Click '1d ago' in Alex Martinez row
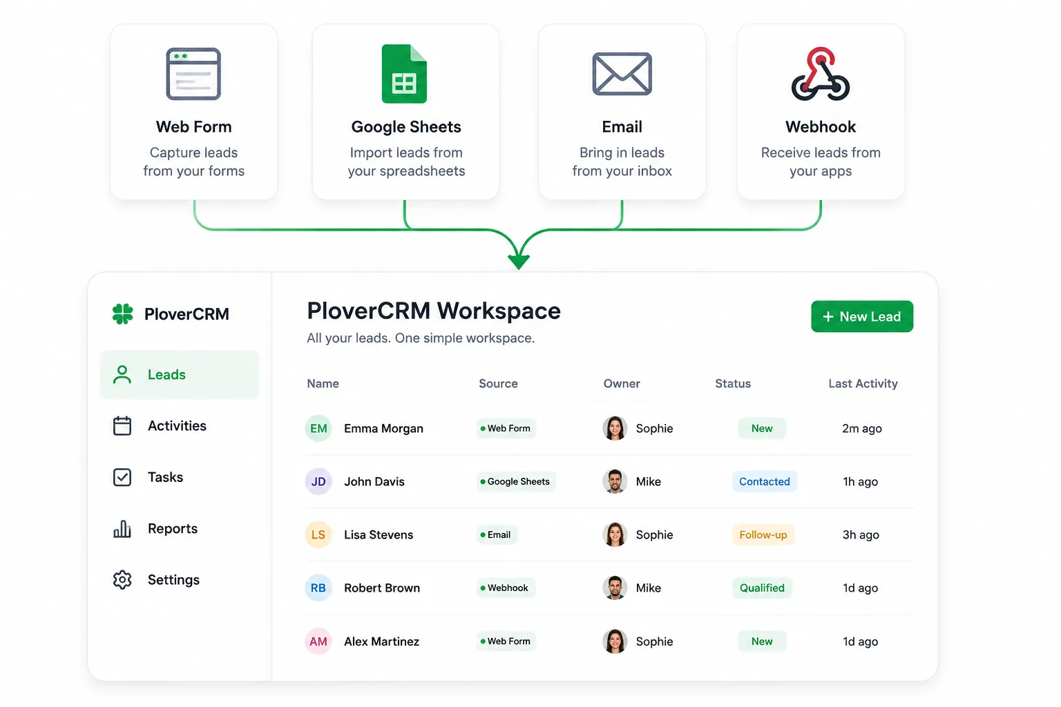Screen dimensions: 1061x707 coord(861,641)
